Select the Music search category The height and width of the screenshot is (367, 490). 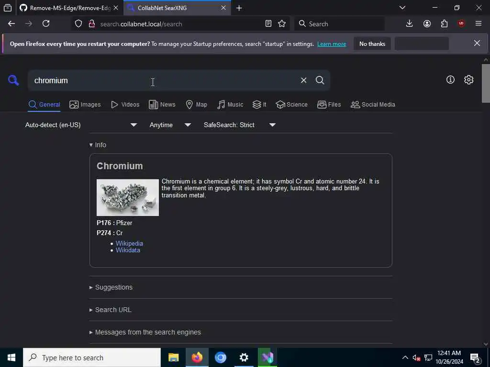coord(230,105)
